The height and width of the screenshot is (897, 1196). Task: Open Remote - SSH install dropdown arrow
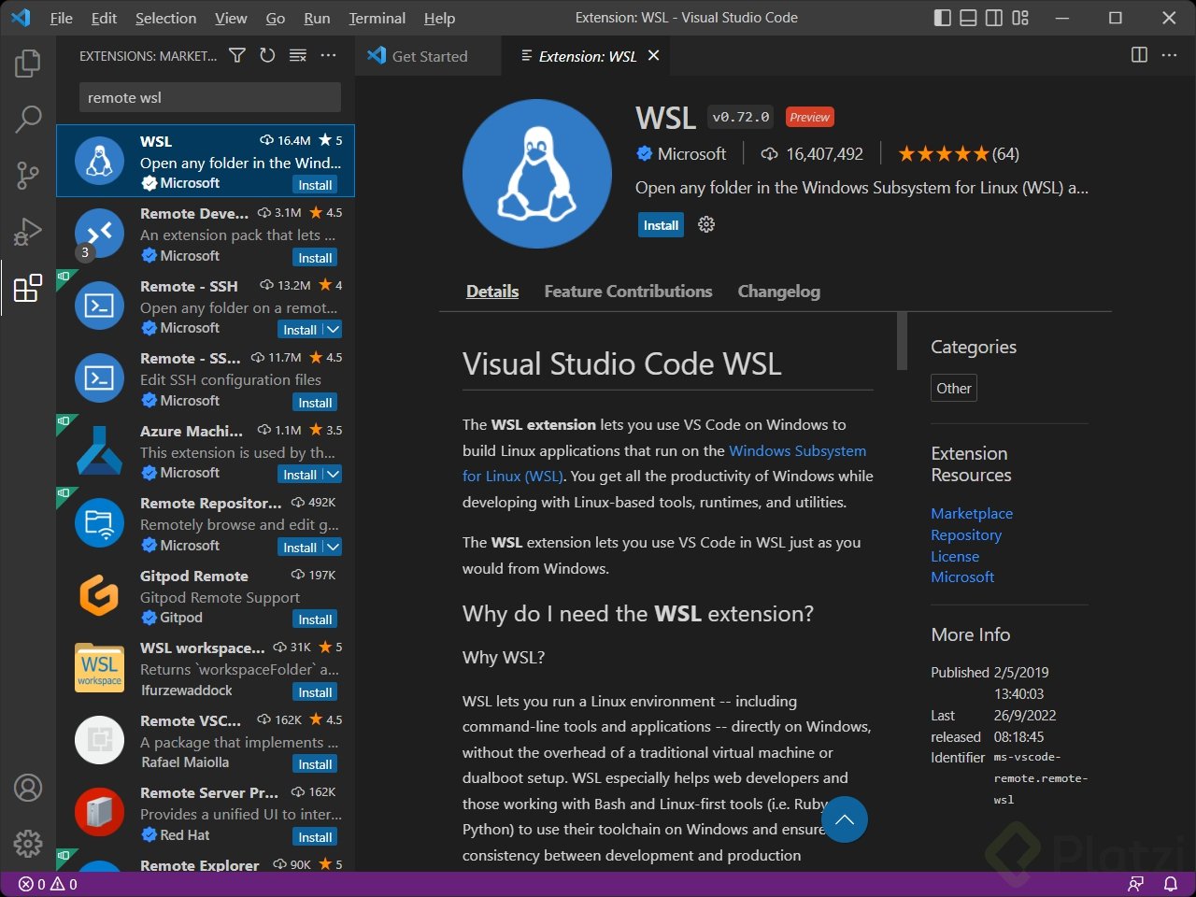coord(334,330)
